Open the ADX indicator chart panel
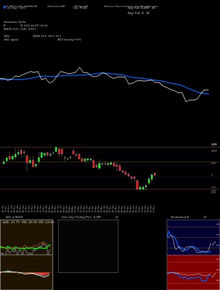Viewport: 220px width, 290px height. (x=26, y=237)
